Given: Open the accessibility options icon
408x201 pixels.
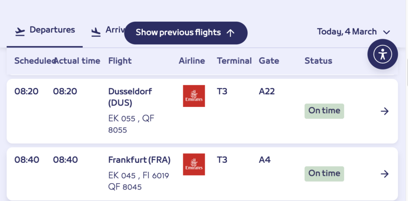Looking at the screenshot, I should pyautogui.click(x=382, y=54).
